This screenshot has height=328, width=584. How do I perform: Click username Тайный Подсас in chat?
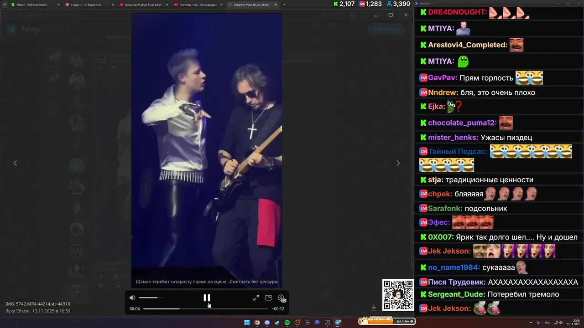(458, 152)
